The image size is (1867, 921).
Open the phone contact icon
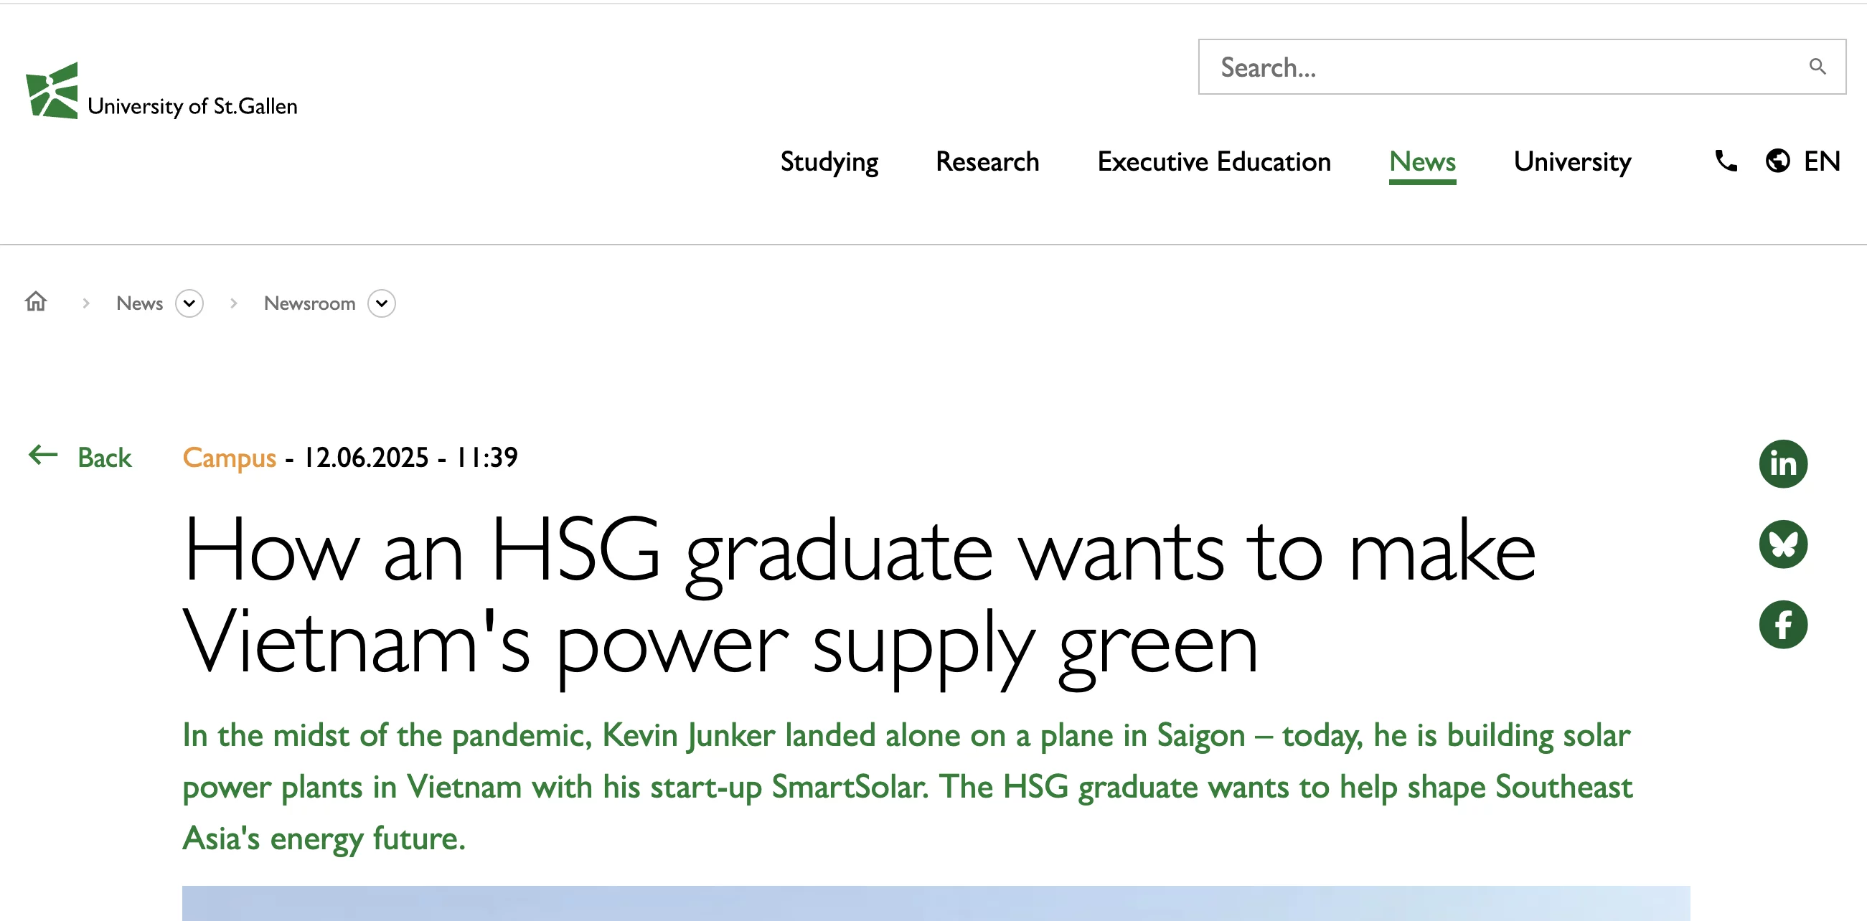pos(1726,161)
